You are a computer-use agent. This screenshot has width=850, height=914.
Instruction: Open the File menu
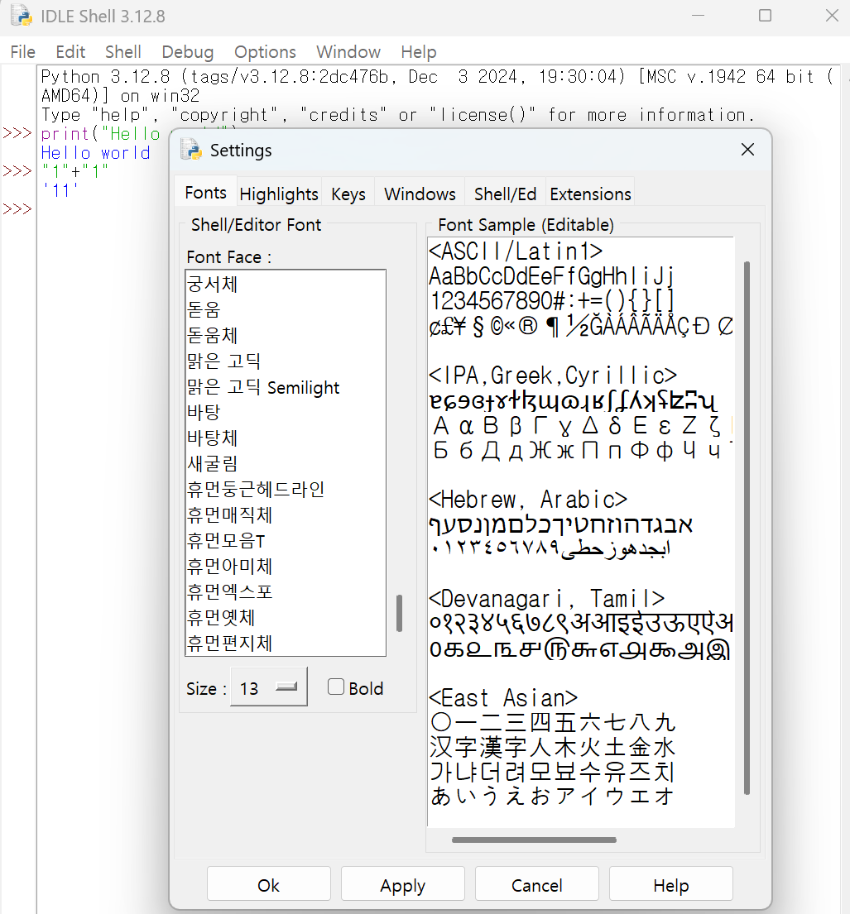22,52
